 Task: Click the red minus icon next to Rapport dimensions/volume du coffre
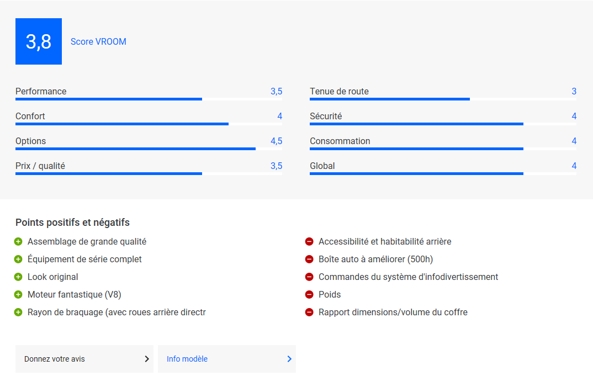(x=309, y=313)
